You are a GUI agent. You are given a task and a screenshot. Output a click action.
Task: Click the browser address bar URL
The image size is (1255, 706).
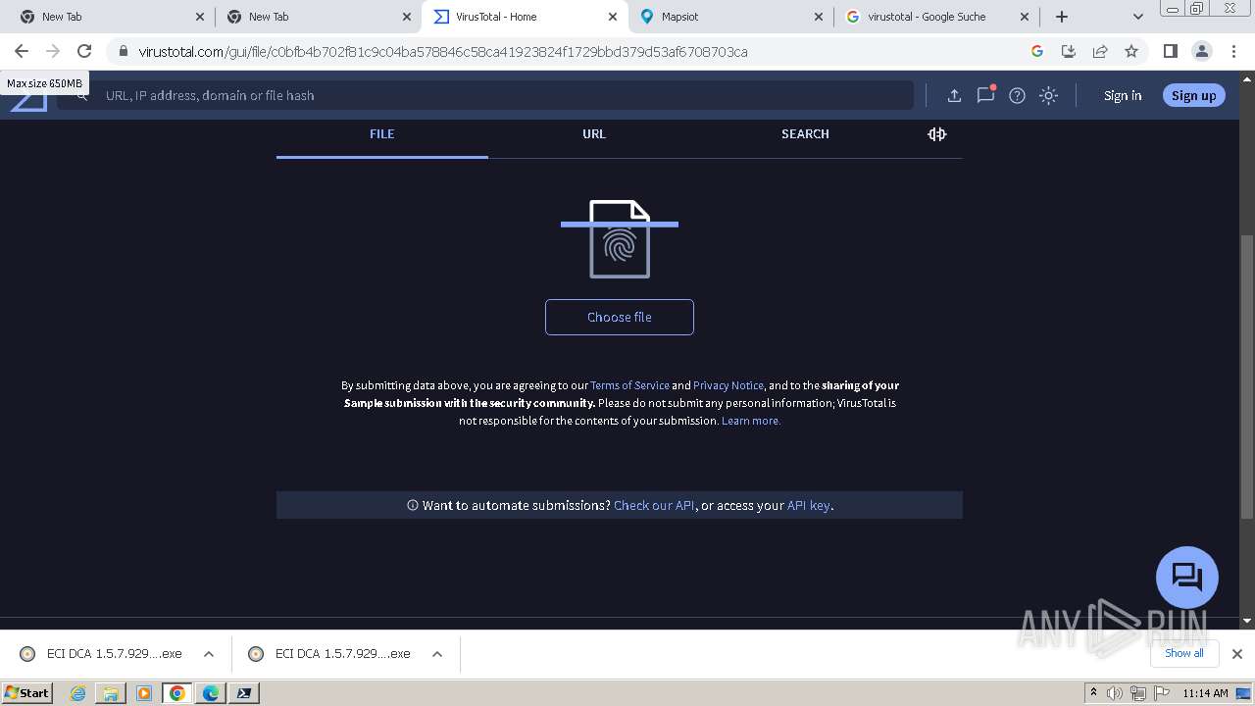443,51
